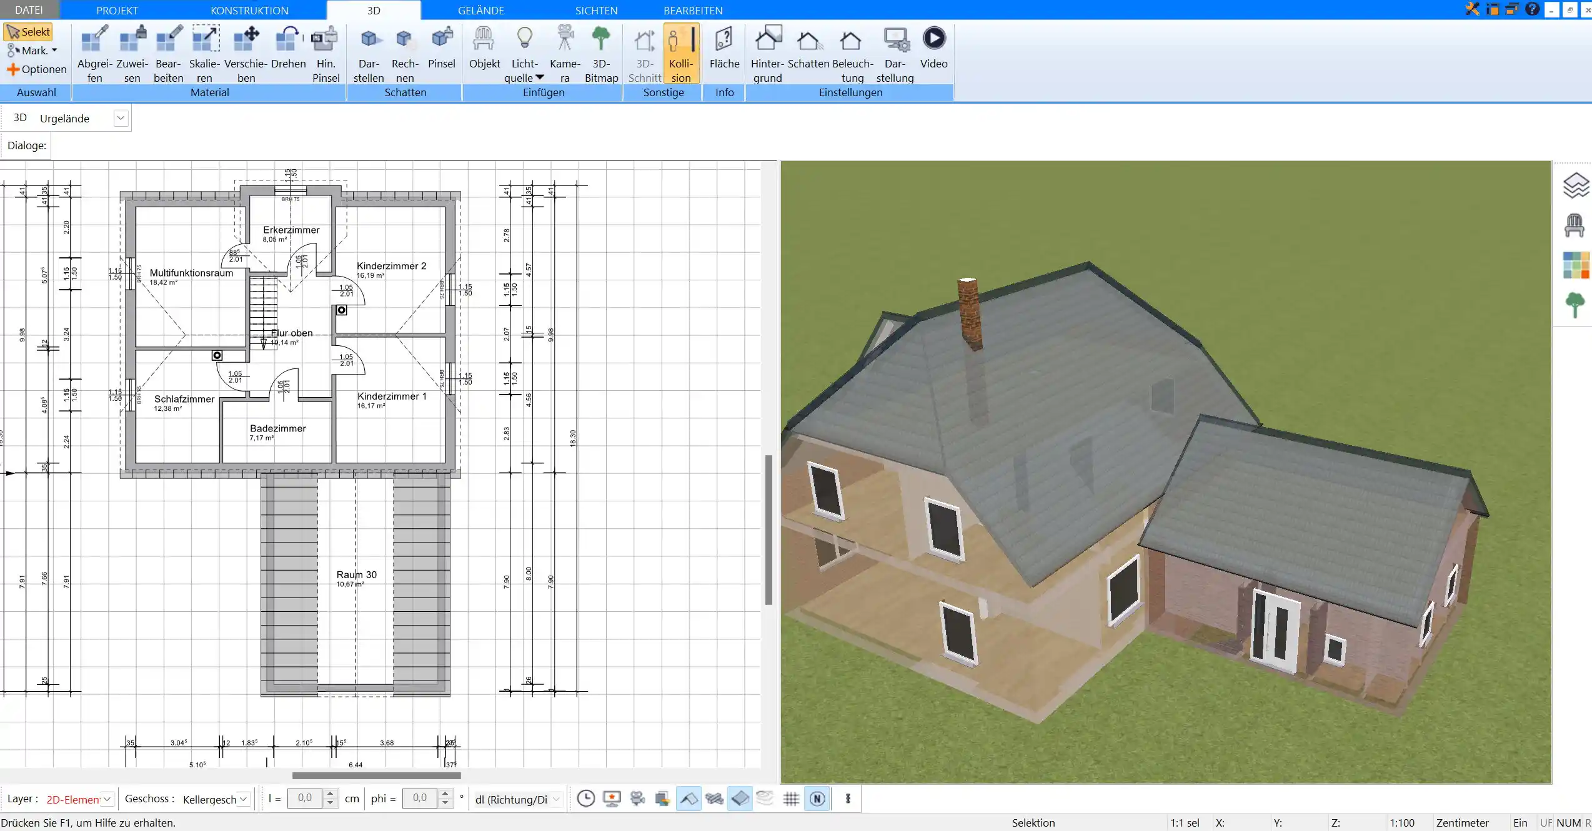The height and width of the screenshot is (831, 1592).
Task: Open the bottom toolbar overflow options
Action: click(848, 799)
